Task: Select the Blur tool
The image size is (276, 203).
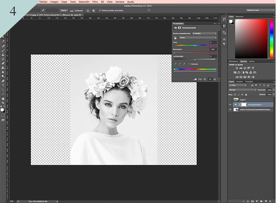Action: coord(3,72)
